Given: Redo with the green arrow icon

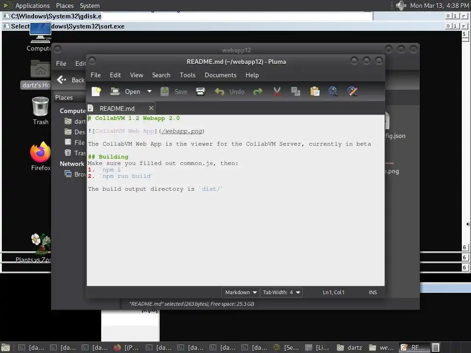Looking at the screenshot, I should tap(258, 91).
